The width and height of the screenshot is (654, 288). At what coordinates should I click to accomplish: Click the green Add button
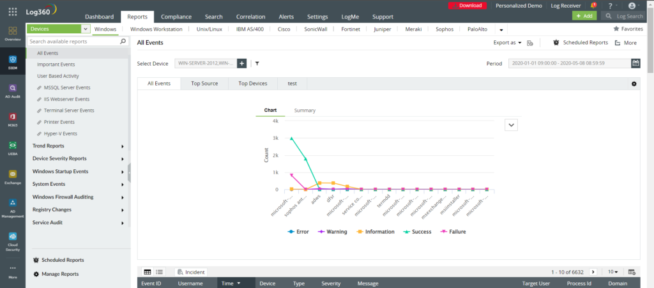pyautogui.click(x=584, y=16)
